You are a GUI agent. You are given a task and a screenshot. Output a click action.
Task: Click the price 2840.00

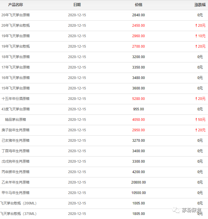pyautogui.click(x=139, y=15)
